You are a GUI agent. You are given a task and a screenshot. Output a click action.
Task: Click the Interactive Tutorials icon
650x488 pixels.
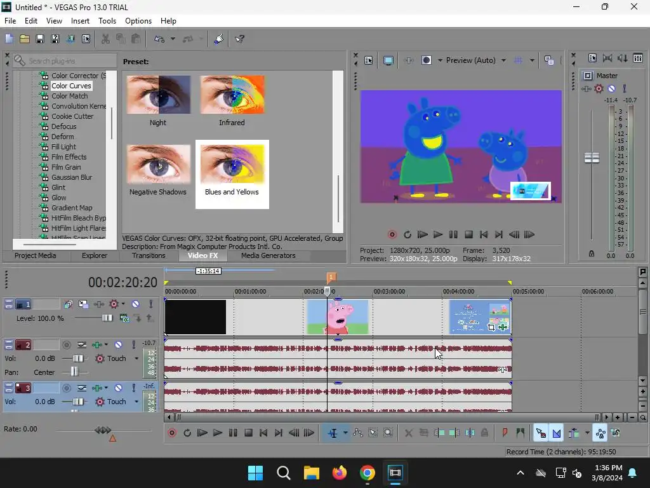click(x=219, y=39)
